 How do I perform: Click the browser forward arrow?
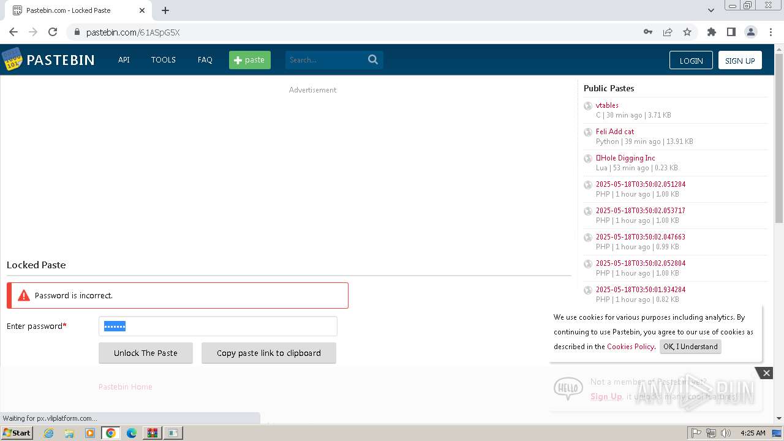coord(33,32)
